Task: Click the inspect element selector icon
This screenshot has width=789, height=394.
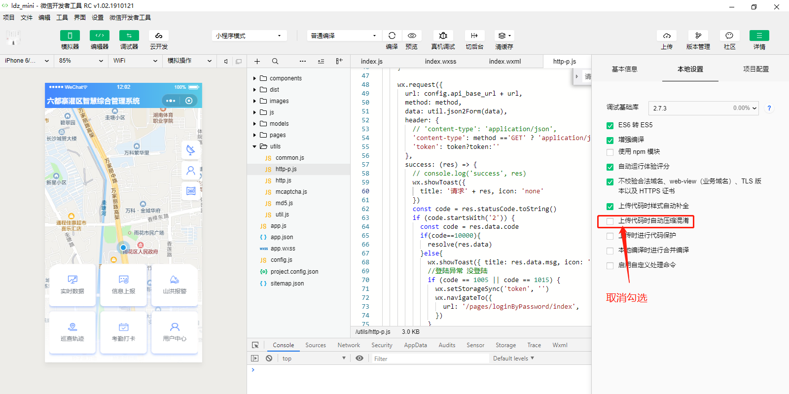Action: 255,345
